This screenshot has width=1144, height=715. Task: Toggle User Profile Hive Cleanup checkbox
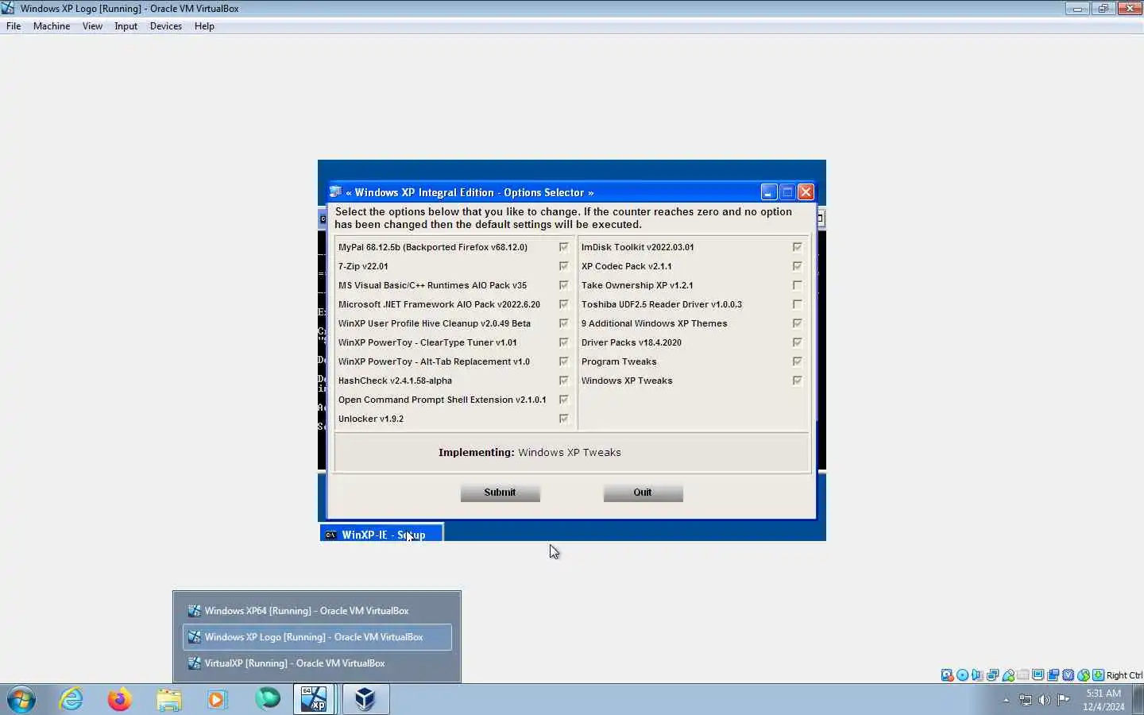[563, 323]
